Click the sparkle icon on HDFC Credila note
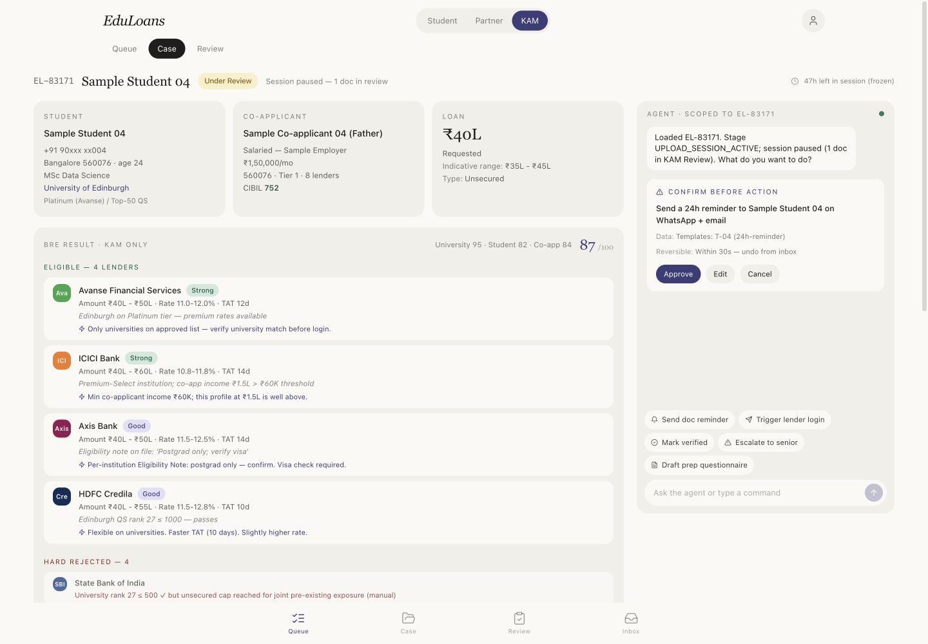928x644 pixels. pos(82,533)
